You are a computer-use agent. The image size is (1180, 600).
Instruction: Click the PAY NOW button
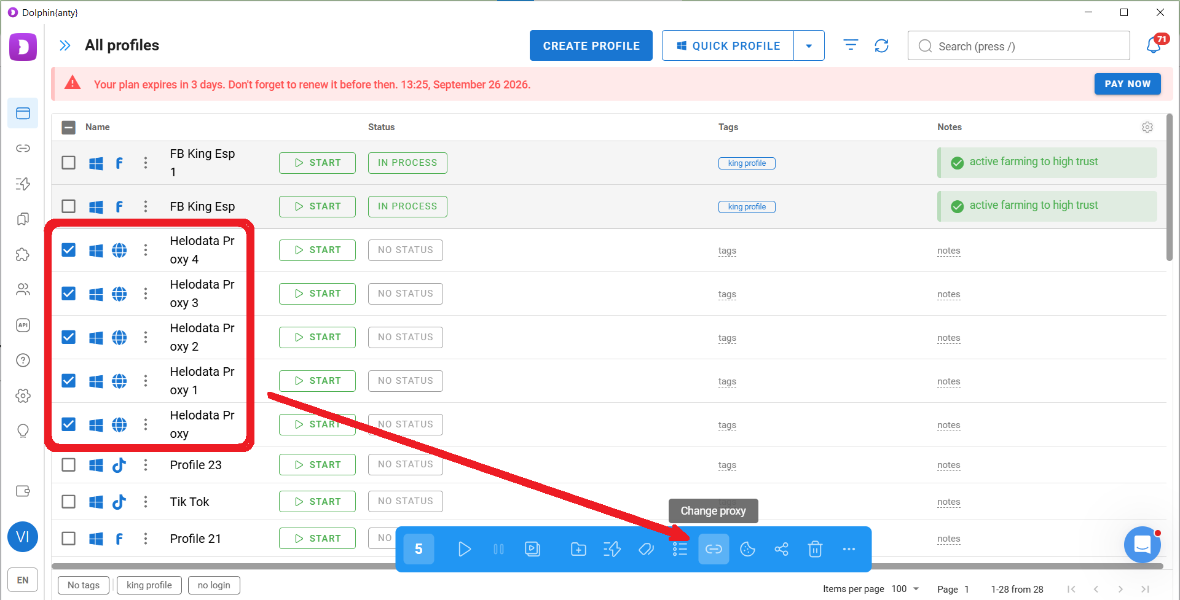coord(1128,84)
